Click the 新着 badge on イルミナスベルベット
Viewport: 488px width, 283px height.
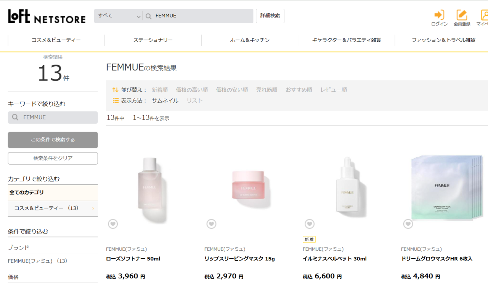coord(309,239)
